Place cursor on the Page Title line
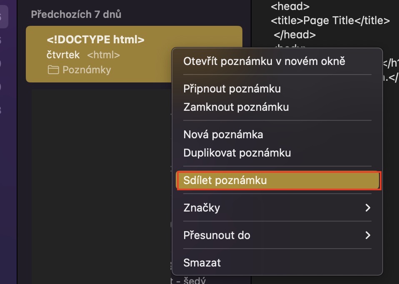This screenshot has width=399, height=284. click(330, 21)
